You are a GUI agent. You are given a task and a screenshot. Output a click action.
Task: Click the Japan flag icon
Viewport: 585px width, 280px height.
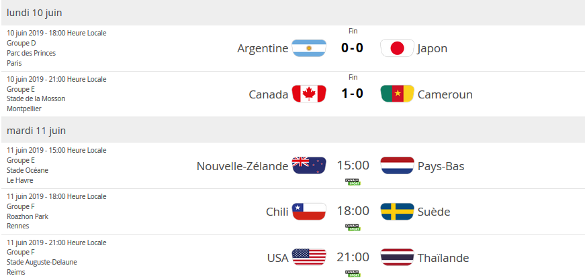point(397,48)
